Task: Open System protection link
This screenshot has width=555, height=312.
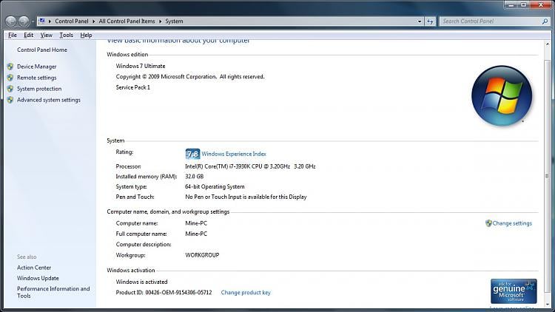Action: (x=39, y=89)
